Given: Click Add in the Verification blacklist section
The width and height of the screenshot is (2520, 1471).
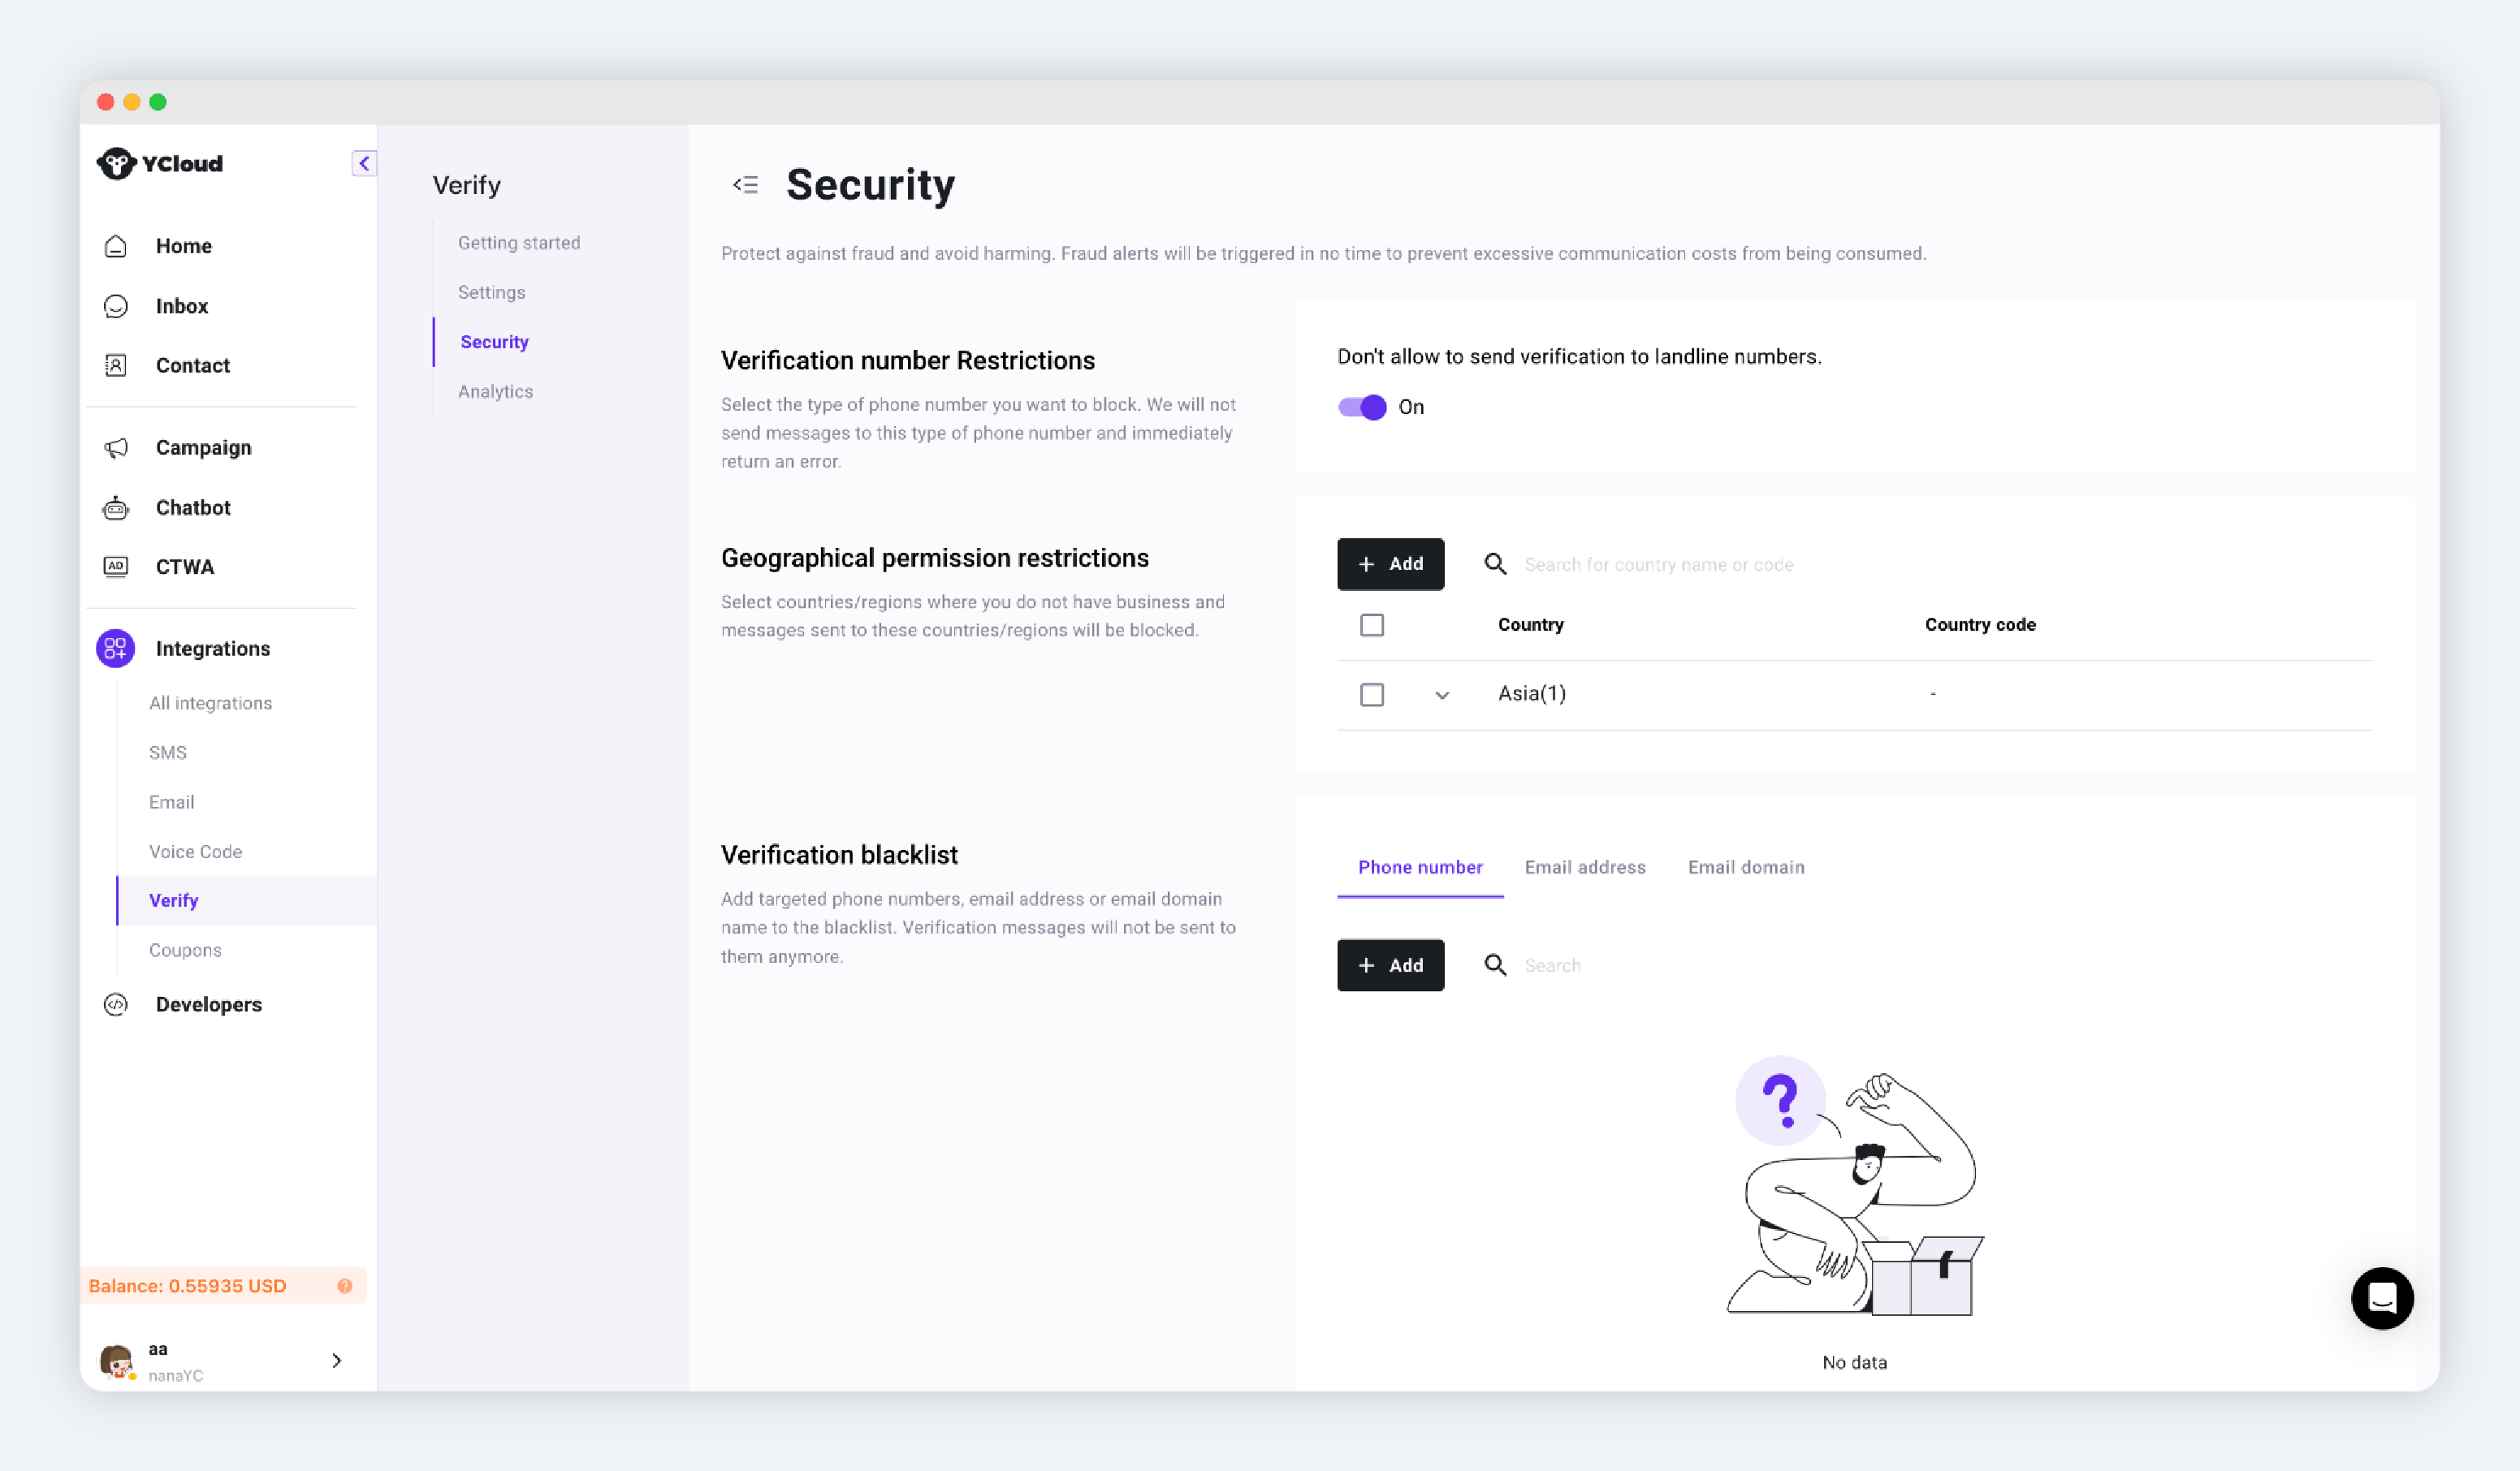Looking at the screenshot, I should [1390, 965].
